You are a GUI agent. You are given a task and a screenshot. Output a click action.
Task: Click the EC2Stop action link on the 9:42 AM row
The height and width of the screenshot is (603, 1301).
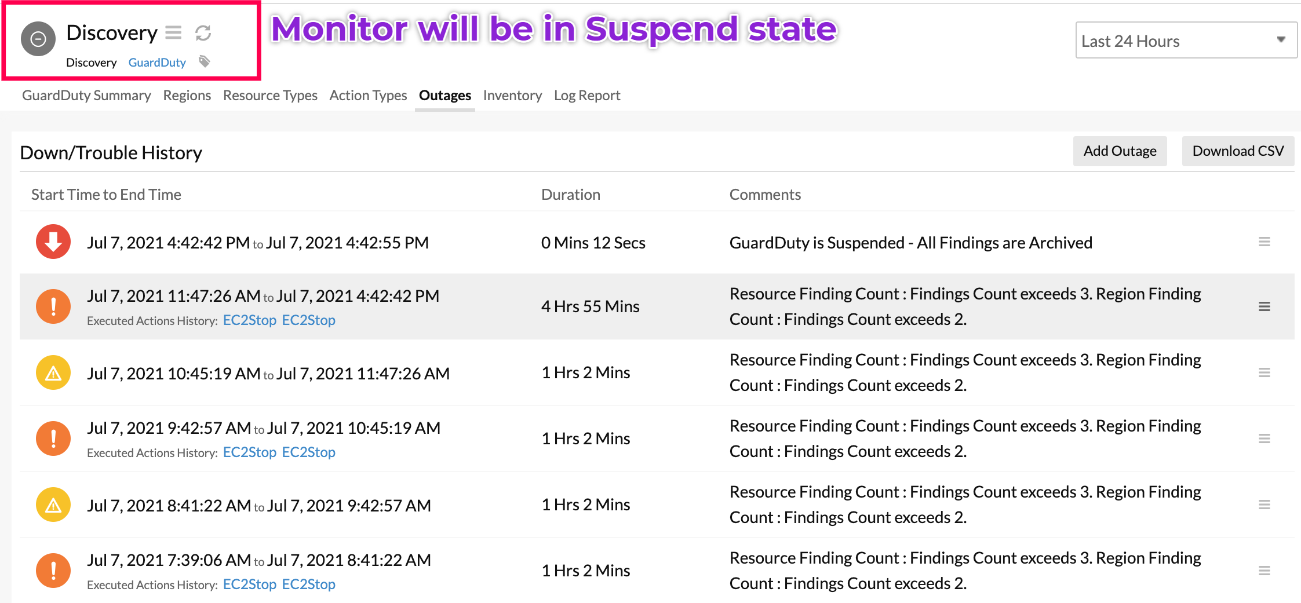pos(249,452)
